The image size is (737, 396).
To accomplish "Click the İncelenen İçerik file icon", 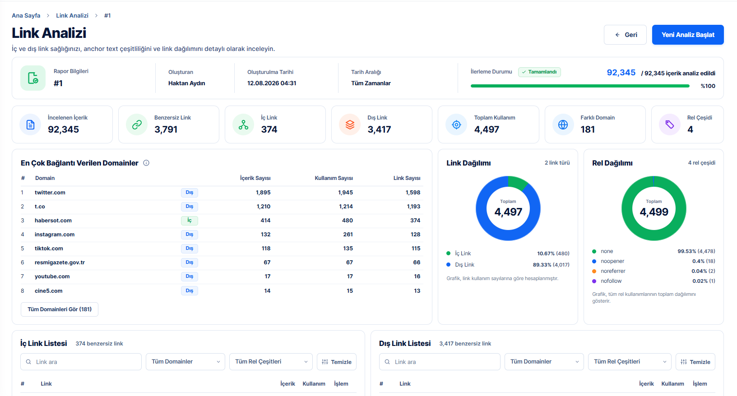I will [x=30, y=124].
